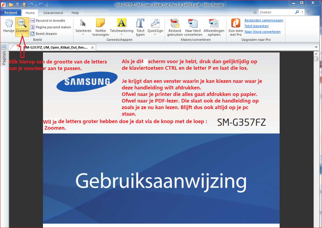Expand the Zoomen dropdown arrow
Image resolution: width=322 pixels, height=228 pixels.
(22, 35)
